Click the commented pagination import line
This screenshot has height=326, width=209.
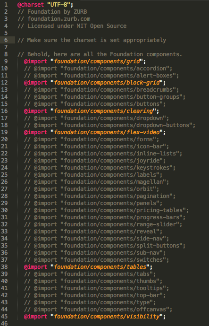click(x=100, y=196)
